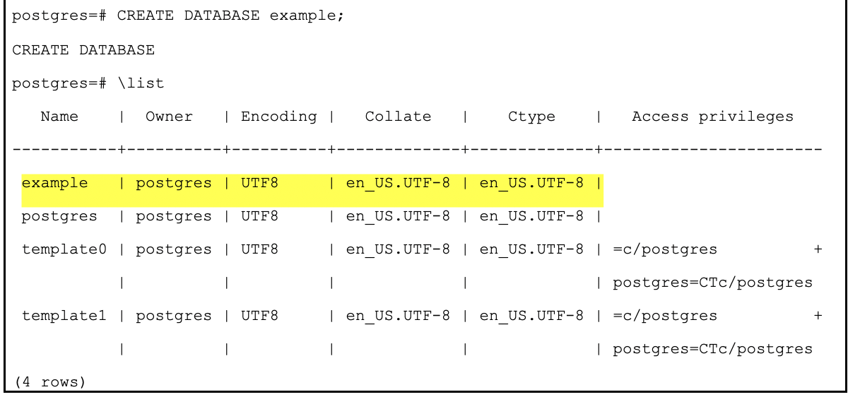Select the postgres database name in the Name column
Viewport: 848px width, 397px height.
click(x=59, y=216)
